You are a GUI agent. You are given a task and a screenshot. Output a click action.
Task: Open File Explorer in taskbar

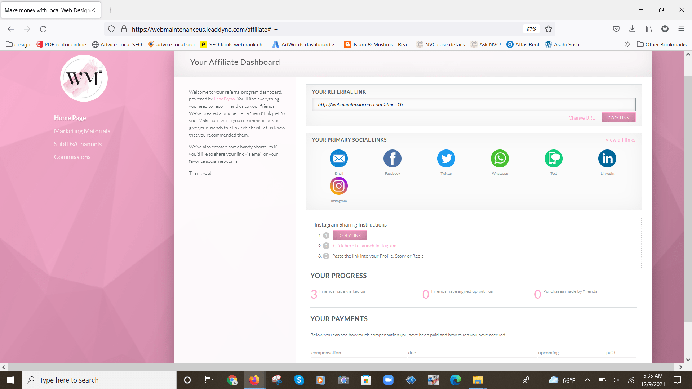[x=478, y=380]
